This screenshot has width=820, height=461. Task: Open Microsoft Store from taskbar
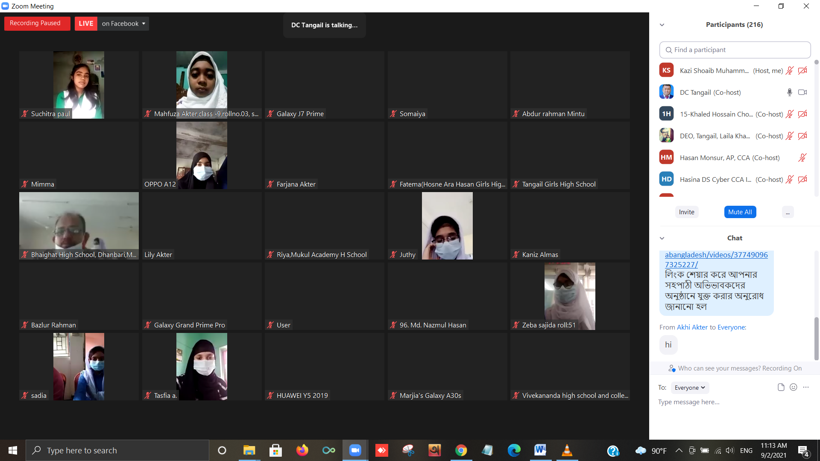click(275, 450)
